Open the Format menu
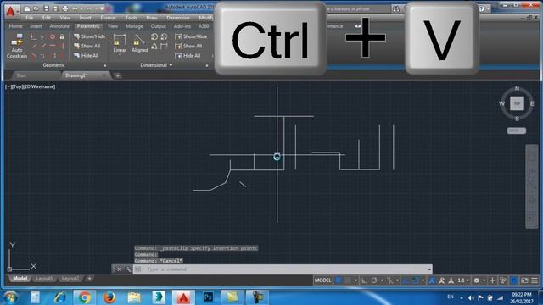The image size is (543, 305). 108,18
